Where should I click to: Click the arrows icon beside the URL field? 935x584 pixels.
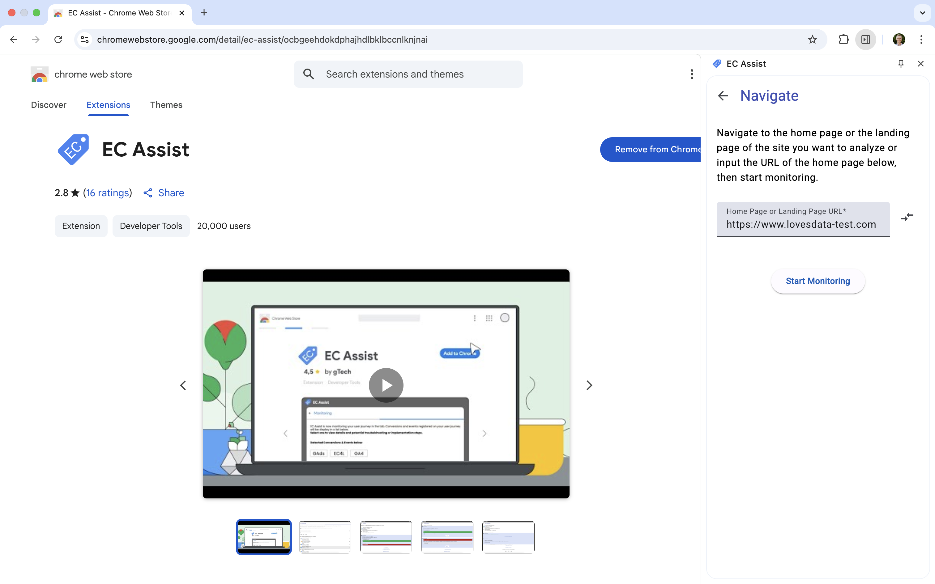point(907,217)
